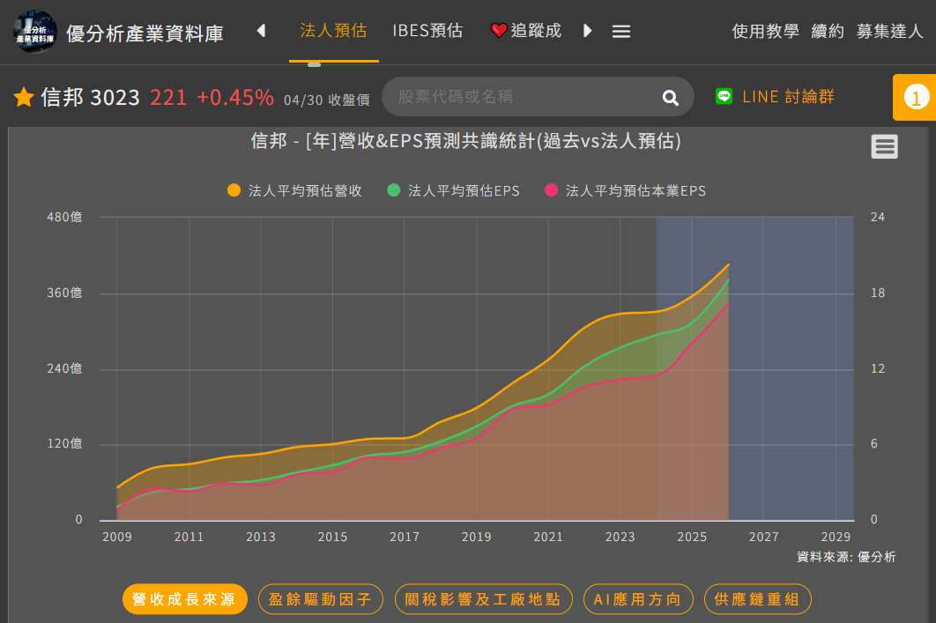Click the 2027 x-axis year label
The image size is (936, 623).
(x=764, y=537)
